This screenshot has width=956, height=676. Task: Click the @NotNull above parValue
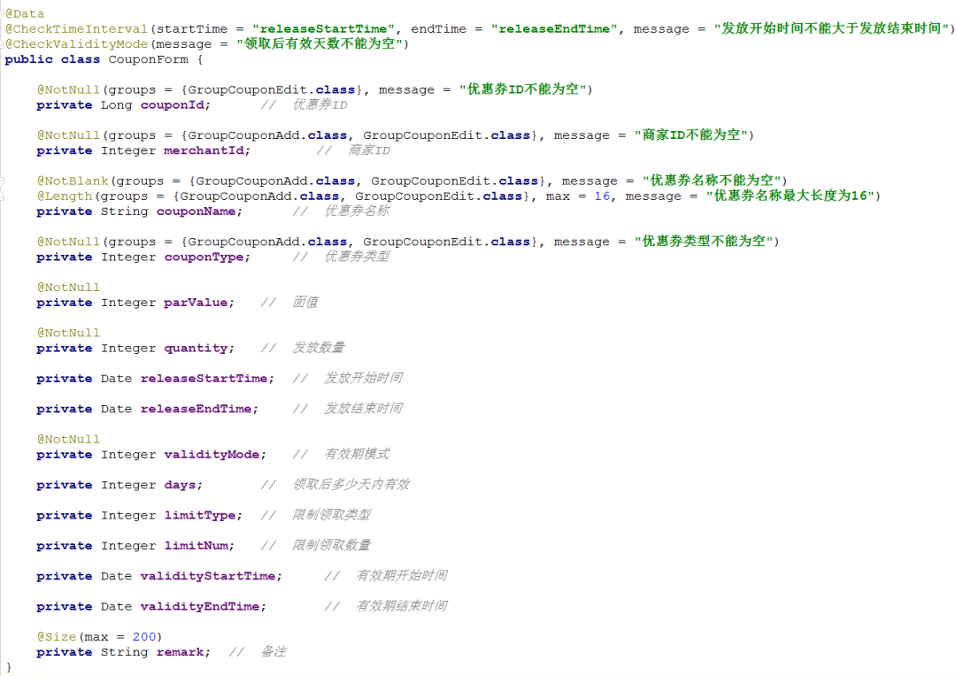pyautogui.click(x=68, y=288)
